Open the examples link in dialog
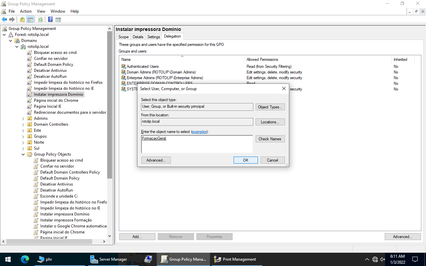 point(199,132)
